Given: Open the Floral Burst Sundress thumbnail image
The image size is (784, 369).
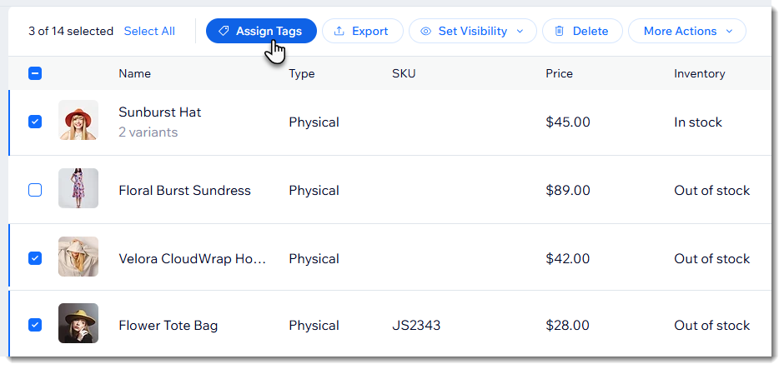Looking at the screenshot, I should coord(78,188).
